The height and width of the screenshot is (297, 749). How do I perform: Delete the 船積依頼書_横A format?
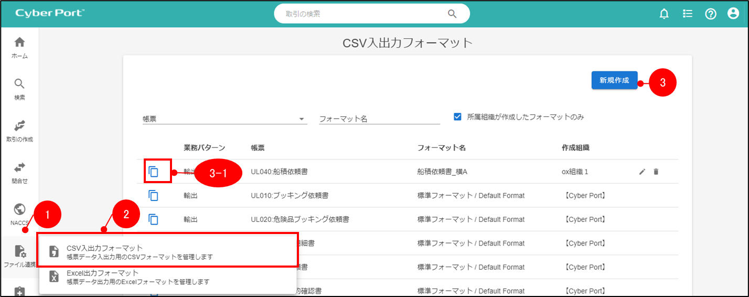pos(656,172)
